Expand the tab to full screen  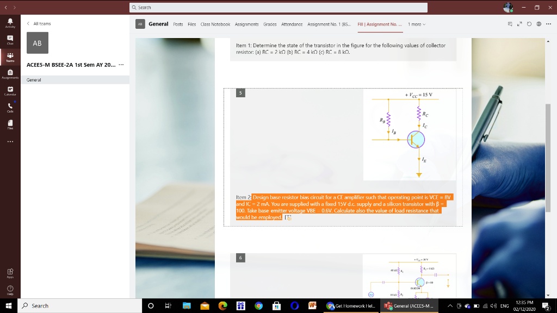click(519, 24)
